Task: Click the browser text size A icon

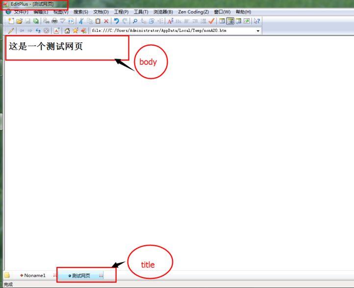Action: click(x=56, y=30)
